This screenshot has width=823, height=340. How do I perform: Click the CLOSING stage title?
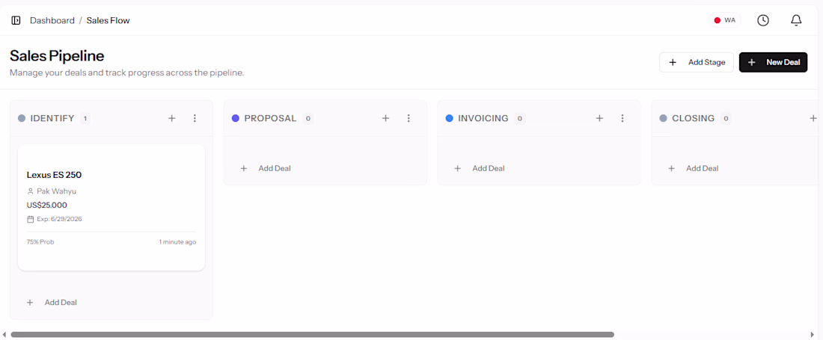694,118
